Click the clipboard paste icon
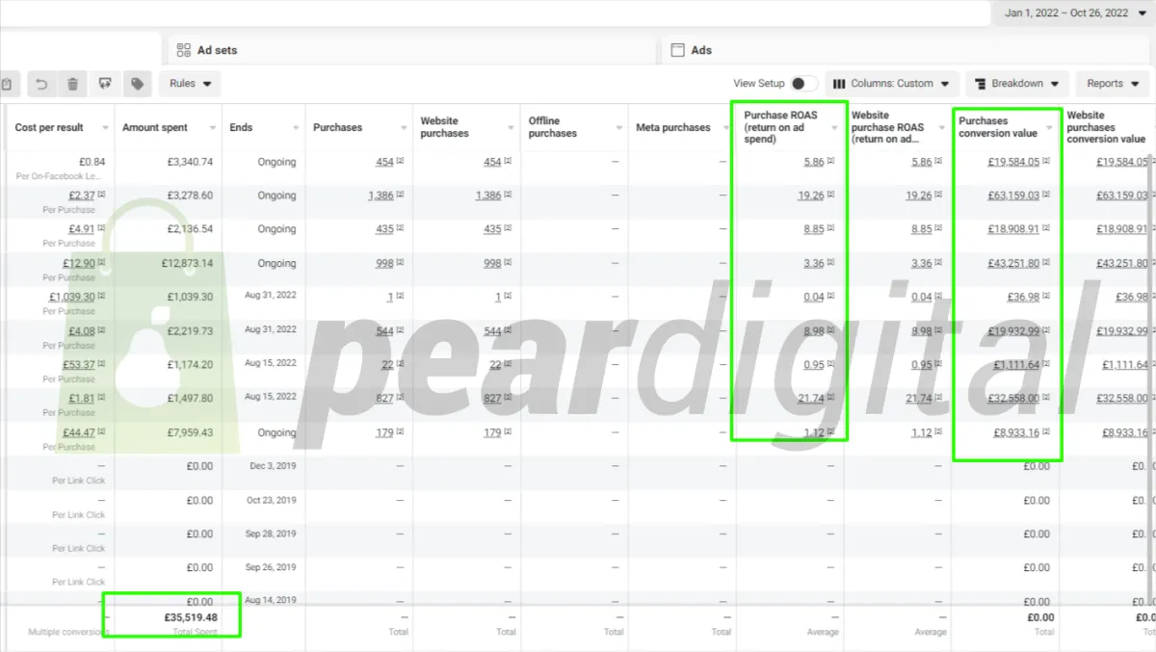The width and height of the screenshot is (1156, 652). point(7,84)
